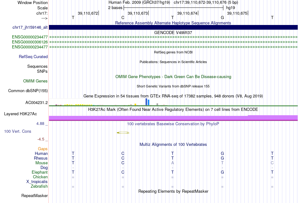Click Short Genetic Variants from dbSNP title
This screenshot has width=298, height=203.
(x=173, y=86)
